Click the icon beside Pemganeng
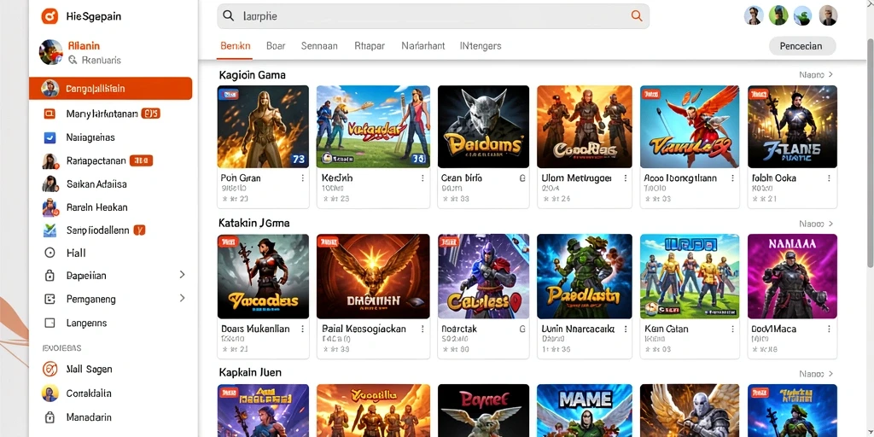The width and height of the screenshot is (874, 437). [50, 300]
